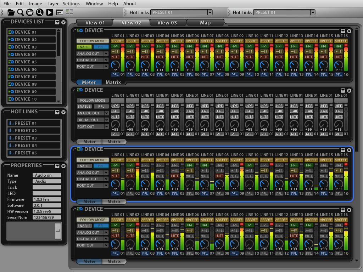Collapse the DEVICES LIST panel with its minimize icon
363x272 pixels.
coord(57,22)
